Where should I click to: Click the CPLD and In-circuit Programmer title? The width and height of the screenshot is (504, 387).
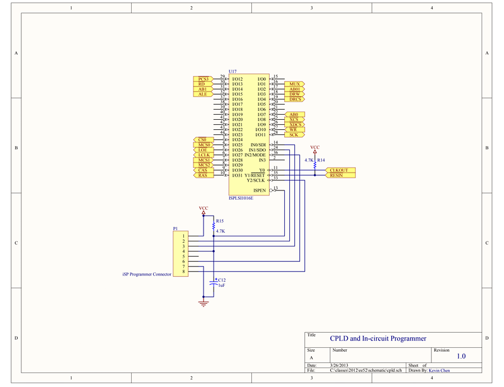point(378,338)
